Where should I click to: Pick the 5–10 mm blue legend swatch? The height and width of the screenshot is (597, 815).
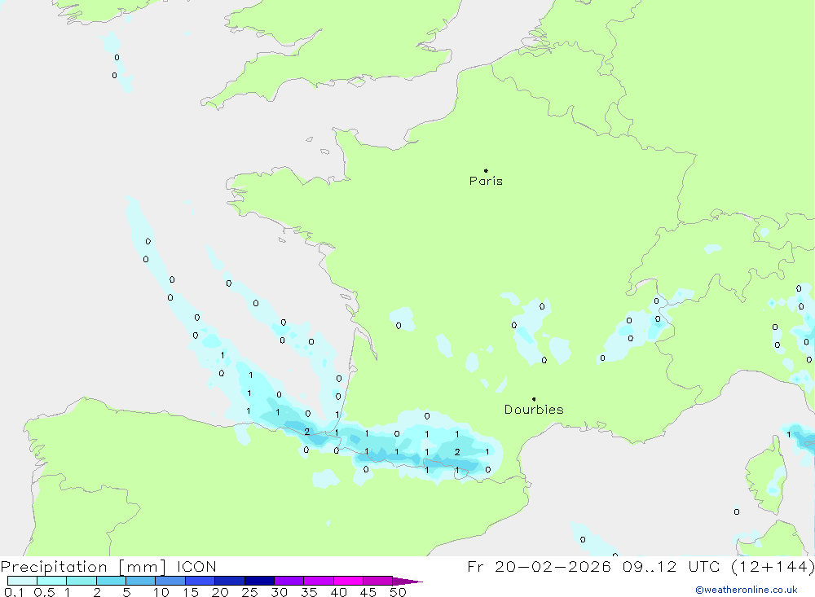[x=141, y=581]
